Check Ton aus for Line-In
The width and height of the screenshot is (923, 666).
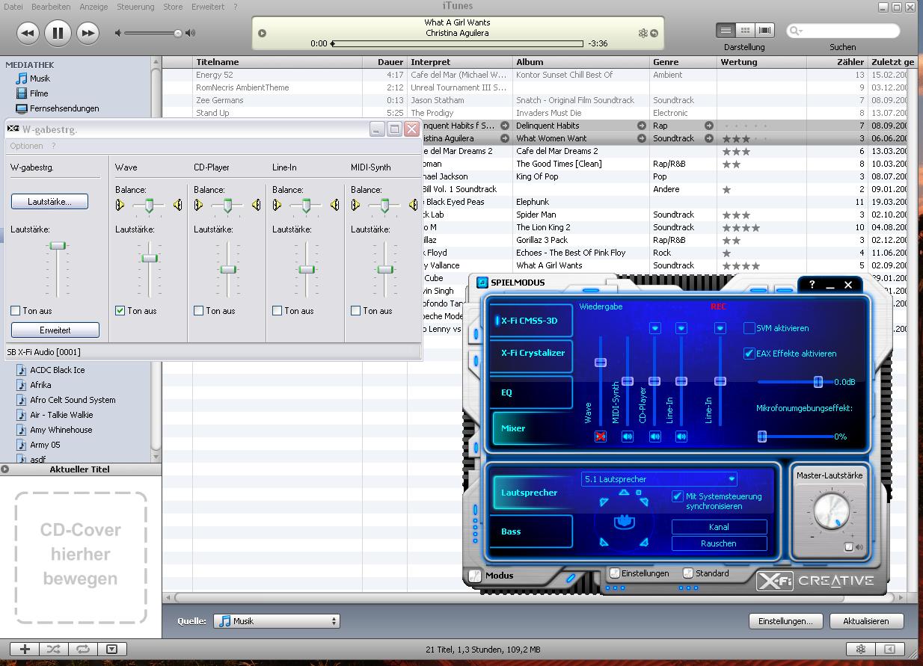tap(277, 311)
